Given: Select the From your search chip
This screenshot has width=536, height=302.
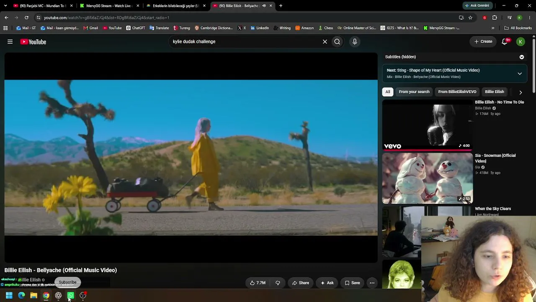Looking at the screenshot, I should pos(414,92).
